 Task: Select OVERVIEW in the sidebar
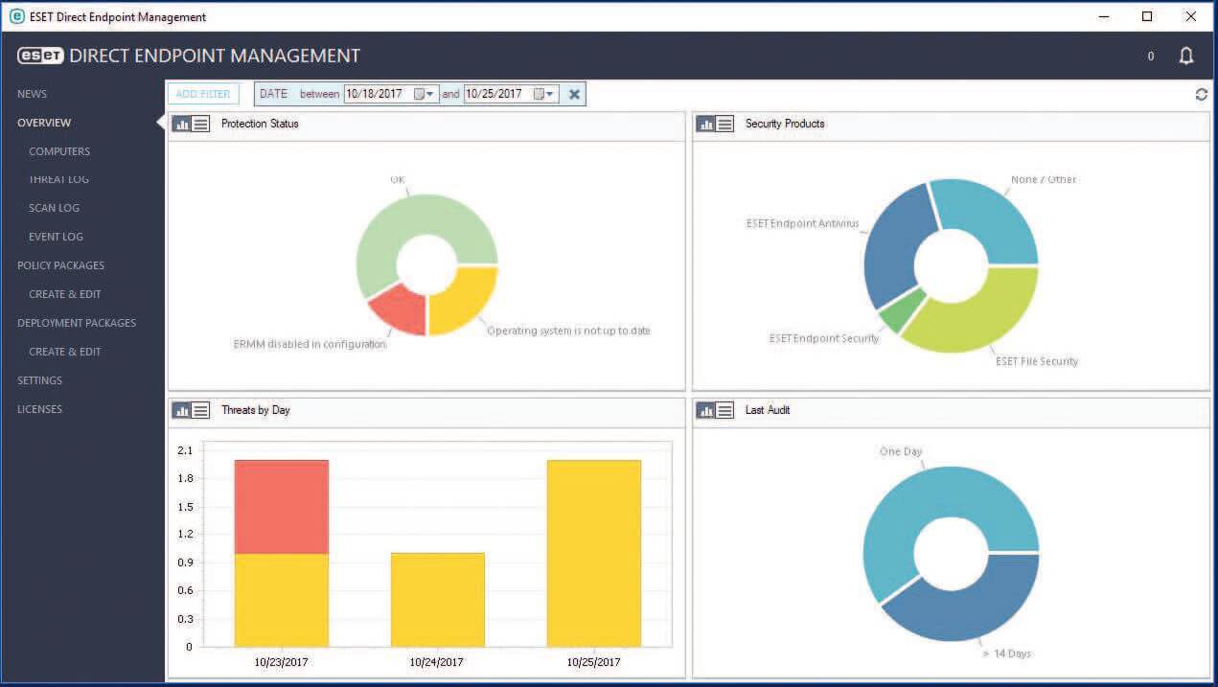click(44, 123)
